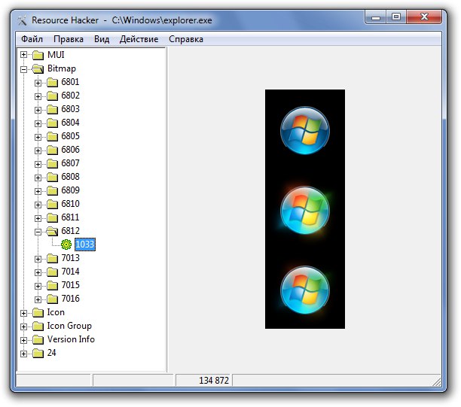
Task: Click the Resource Hacker title bar icon
Action: point(22,20)
